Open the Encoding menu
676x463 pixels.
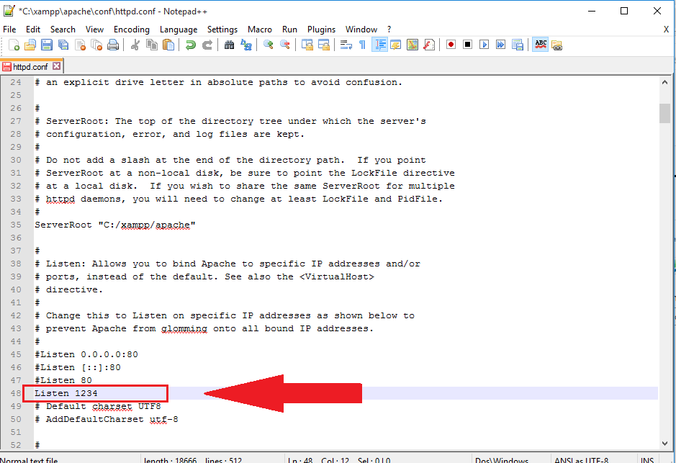tap(132, 30)
